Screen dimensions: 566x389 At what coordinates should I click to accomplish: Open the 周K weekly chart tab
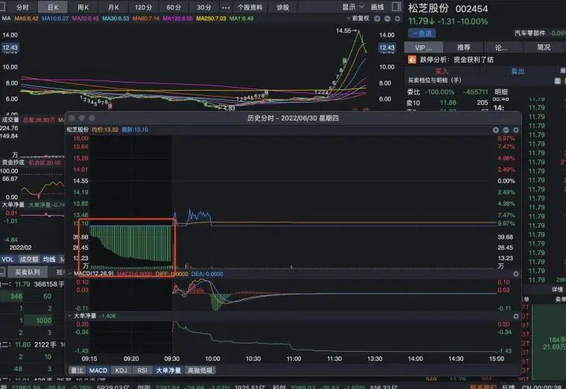pyautogui.click(x=83, y=7)
